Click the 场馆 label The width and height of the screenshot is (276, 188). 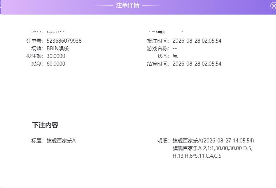click(x=38, y=48)
